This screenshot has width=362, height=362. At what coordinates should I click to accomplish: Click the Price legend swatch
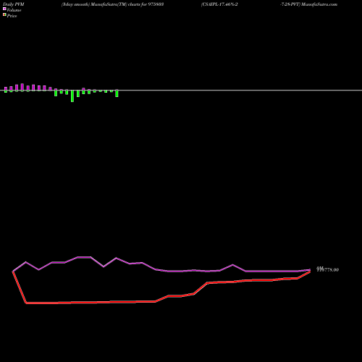4,15
